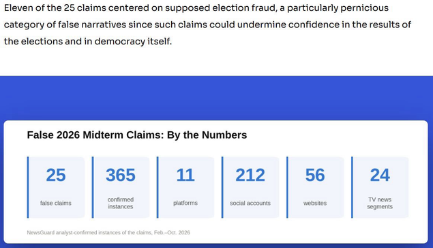Select the 365 confirmed instances figure

click(x=121, y=175)
